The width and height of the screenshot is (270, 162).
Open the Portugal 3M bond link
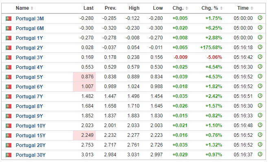(x=30, y=18)
